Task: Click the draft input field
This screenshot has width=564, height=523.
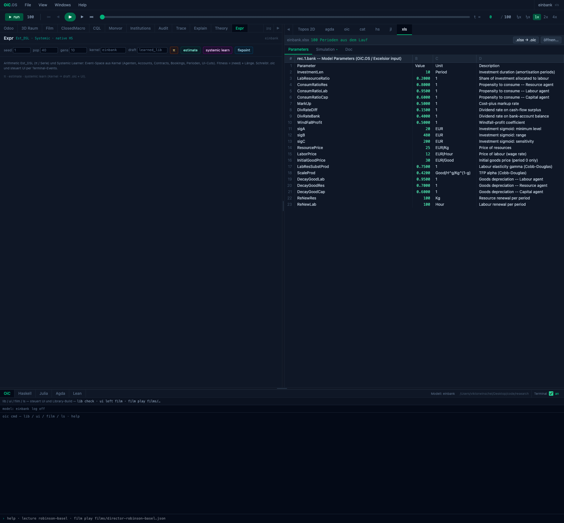Action: tap(152, 50)
